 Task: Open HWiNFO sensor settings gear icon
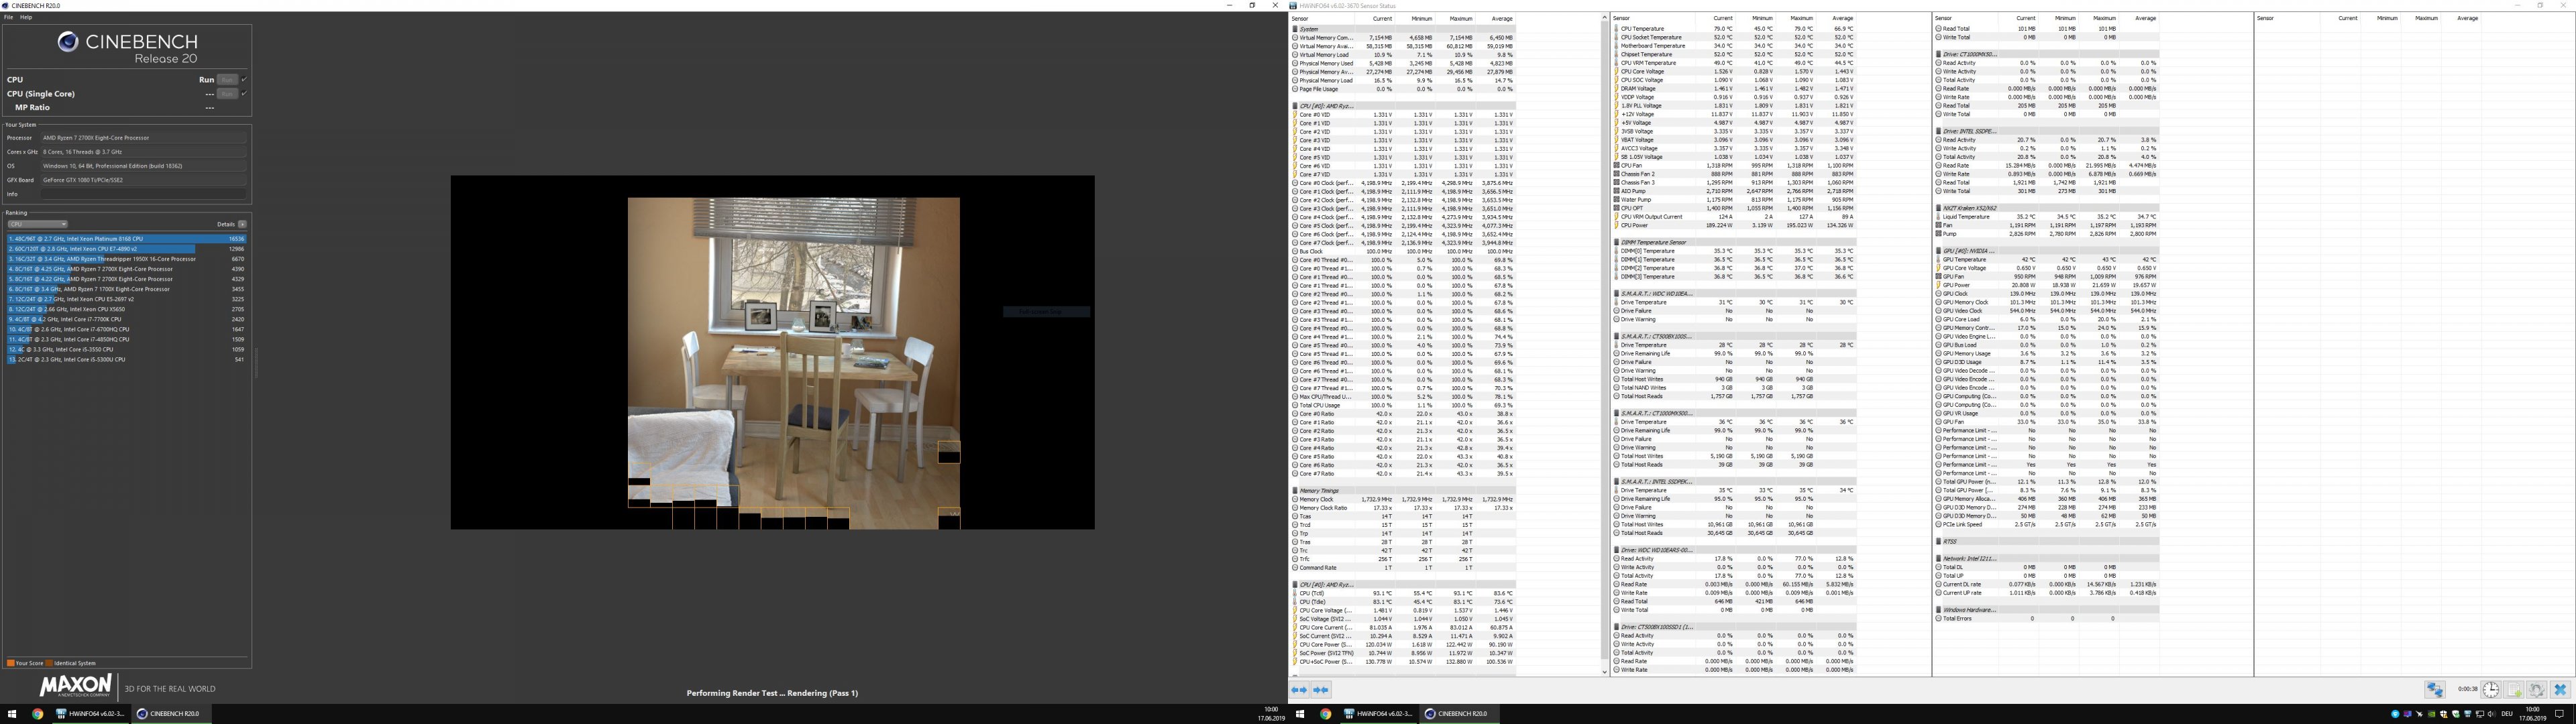2537,690
